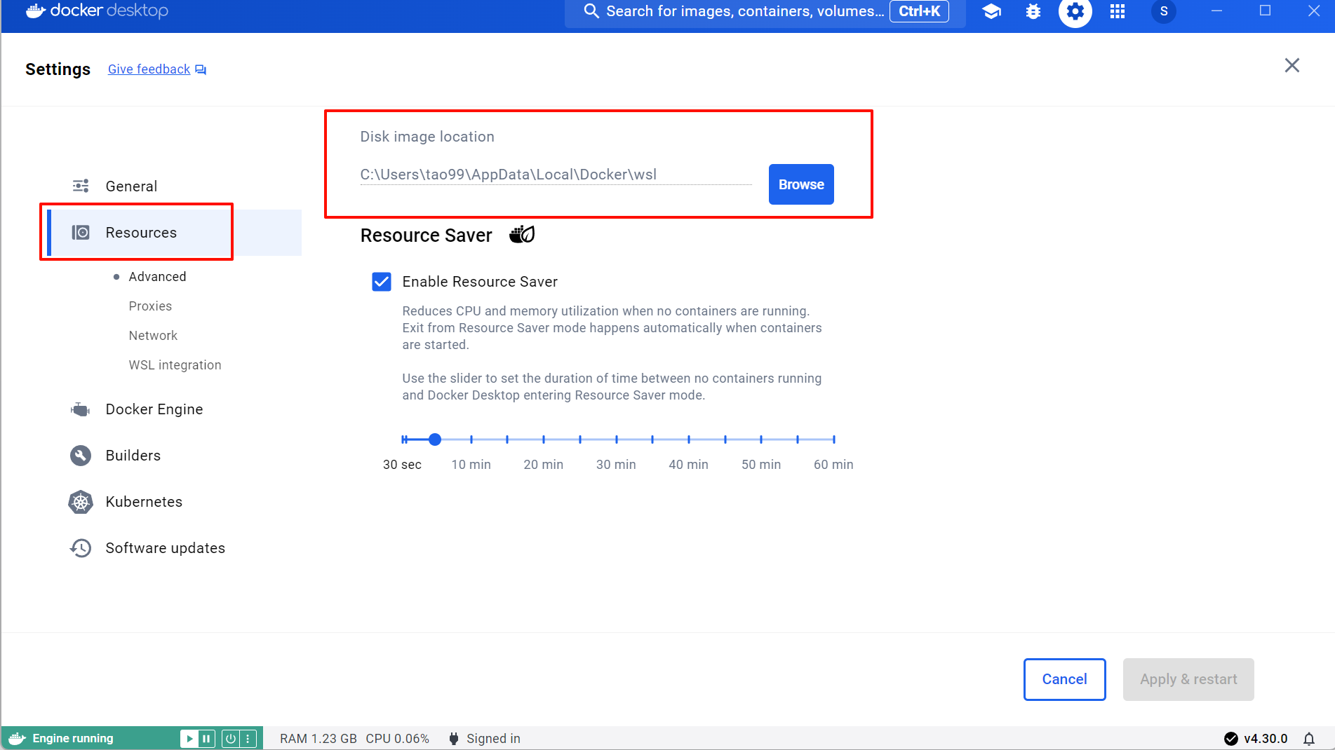
Task: Click the Settings gear icon in header
Action: (x=1075, y=11)
